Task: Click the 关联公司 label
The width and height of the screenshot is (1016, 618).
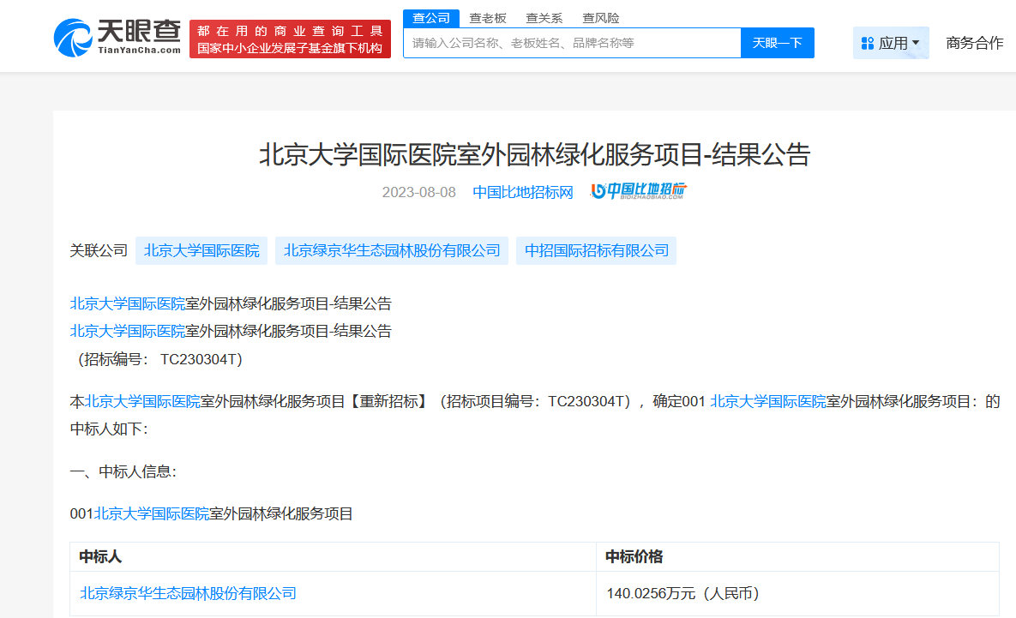Action: click(x=99, y=250)
